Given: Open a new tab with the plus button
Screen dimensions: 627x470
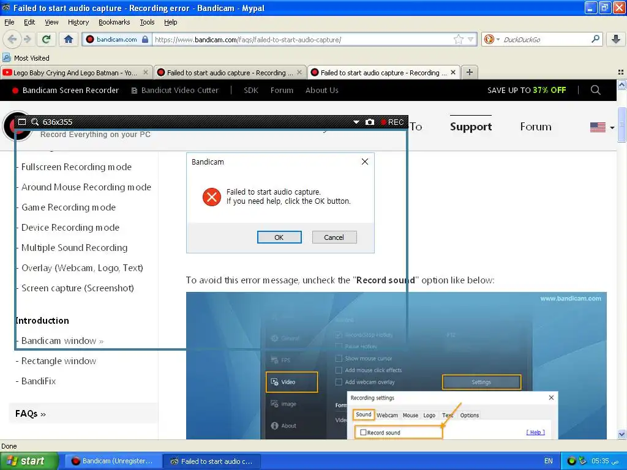Looking at the screenshot, I should [470, 72].
